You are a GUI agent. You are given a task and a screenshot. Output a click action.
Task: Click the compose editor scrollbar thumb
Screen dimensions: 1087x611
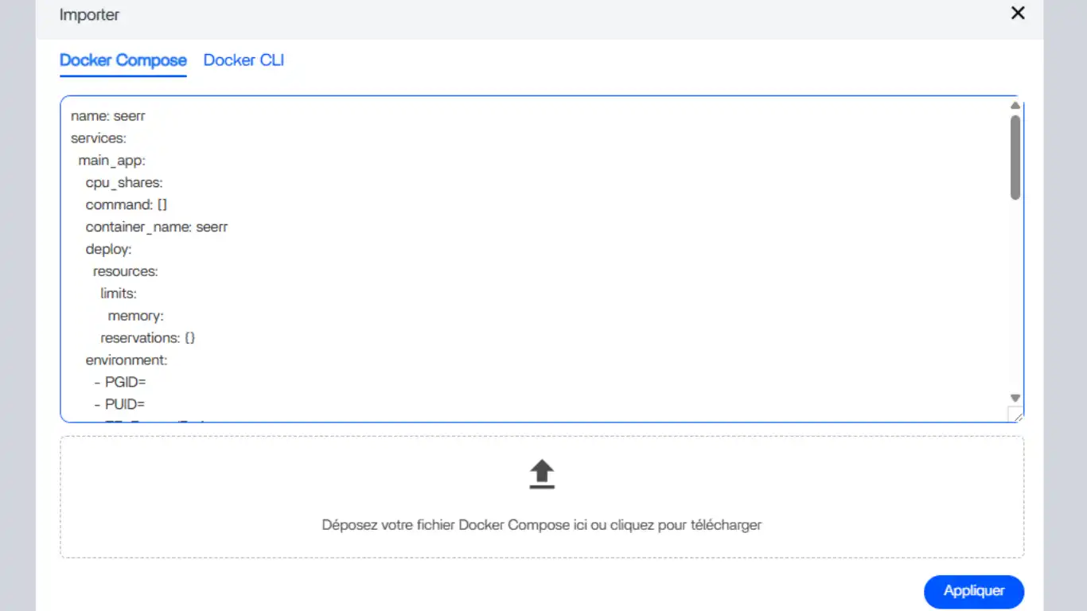tap(1015, 158)
